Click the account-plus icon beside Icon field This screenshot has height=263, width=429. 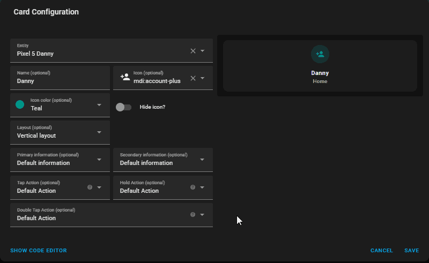(x=125, y=77)
